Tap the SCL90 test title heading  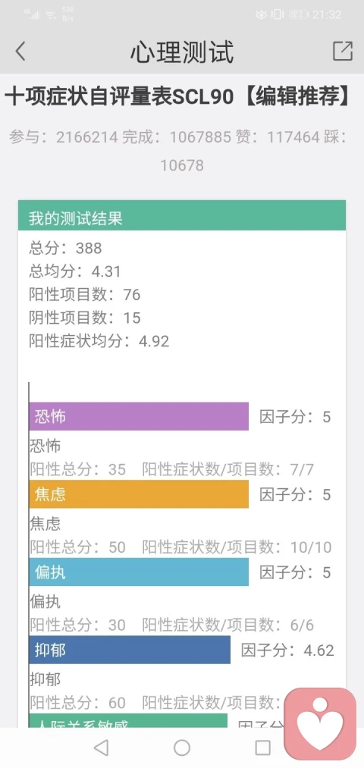pyautogui.click(x=179, y=97)
